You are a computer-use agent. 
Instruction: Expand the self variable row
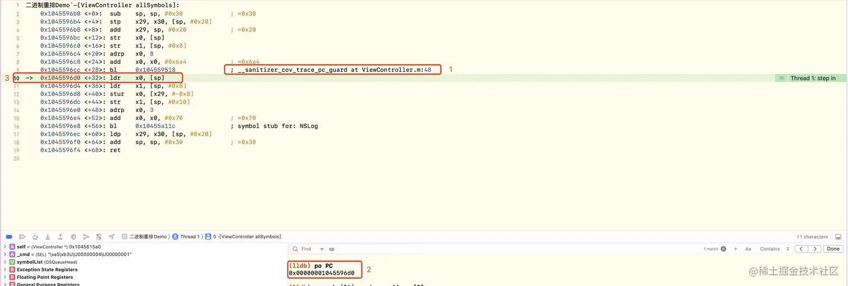[5, 247]
